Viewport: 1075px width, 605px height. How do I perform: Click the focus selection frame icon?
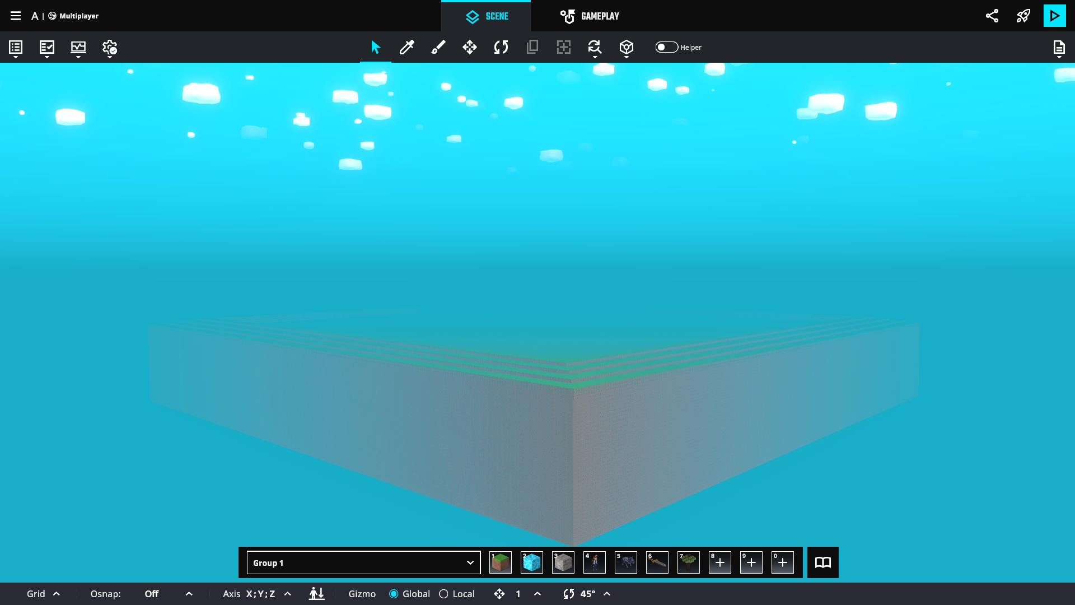564,47
